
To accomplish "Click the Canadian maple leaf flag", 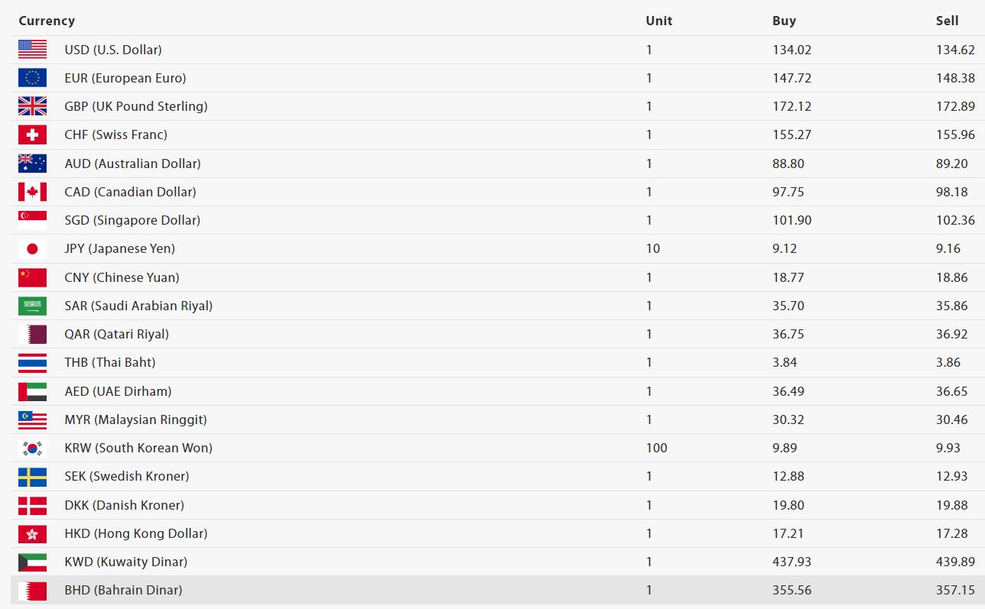I will (x=32, y=192).
